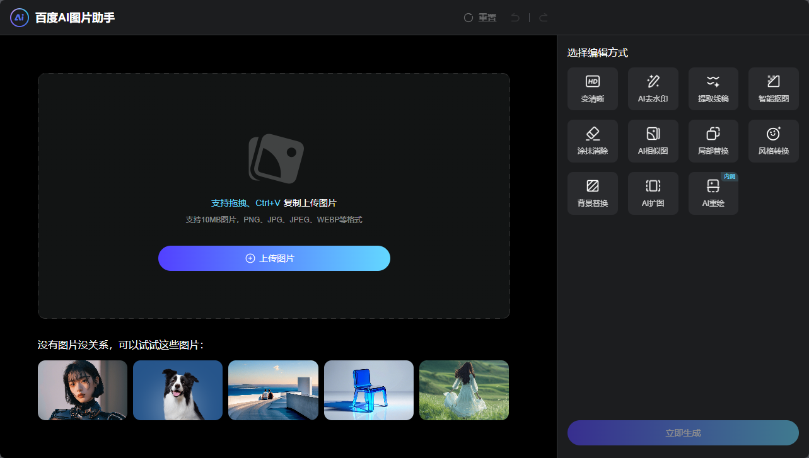Click the 上传图片 upload button
Image resolution: width=809 pixels, height=458 pixels.
274,258
